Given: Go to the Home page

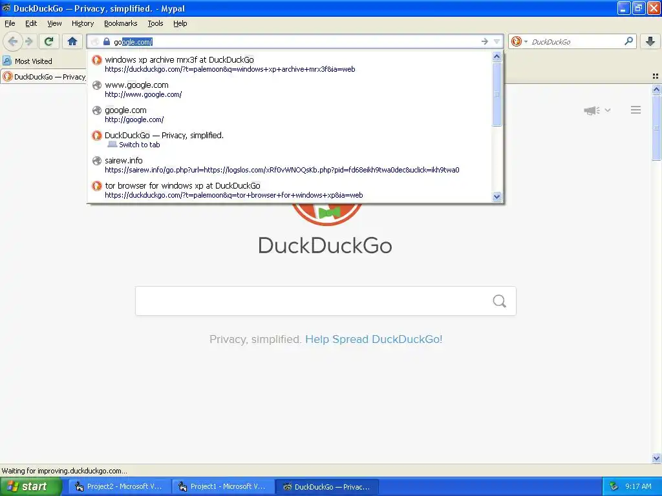Looking at the screenshot, I should (x=72, y=41).
